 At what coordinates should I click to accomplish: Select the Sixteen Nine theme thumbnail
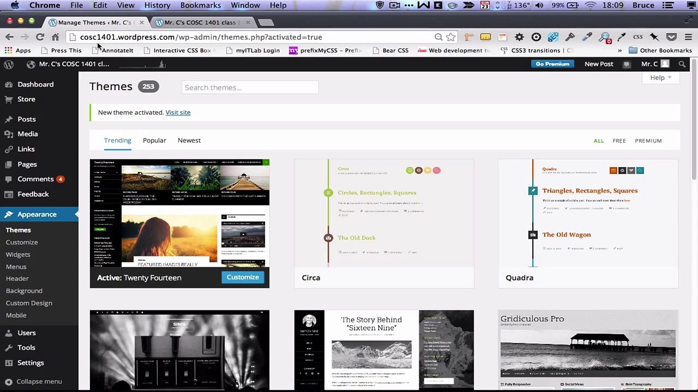coord(384,350)
